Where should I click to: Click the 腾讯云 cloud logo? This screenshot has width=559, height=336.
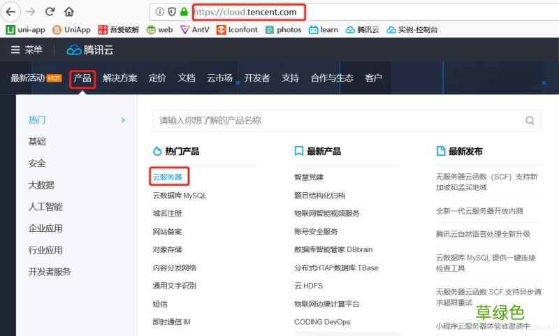[90, 50]
